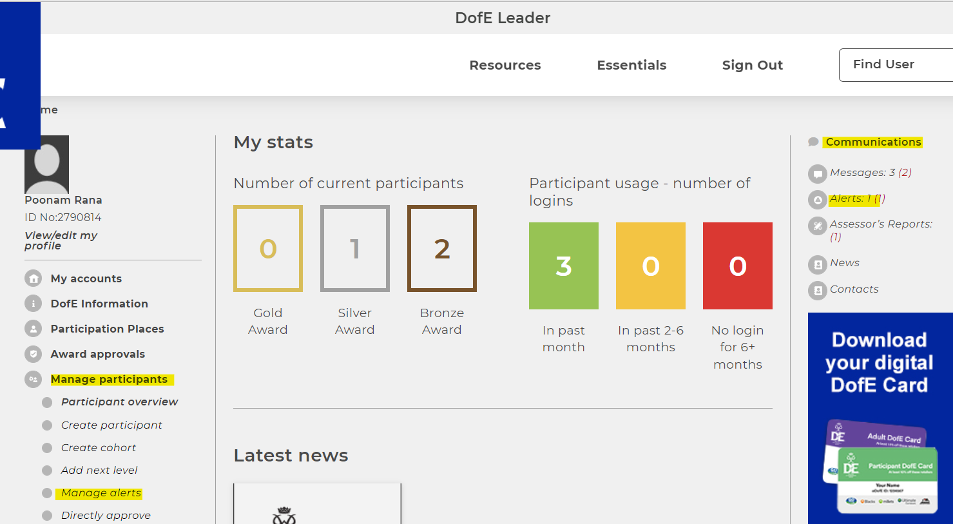Click the Contacts icon in Communications
Image resolution: width=953 pixels, height=524 pixels.
coord(817,291)
